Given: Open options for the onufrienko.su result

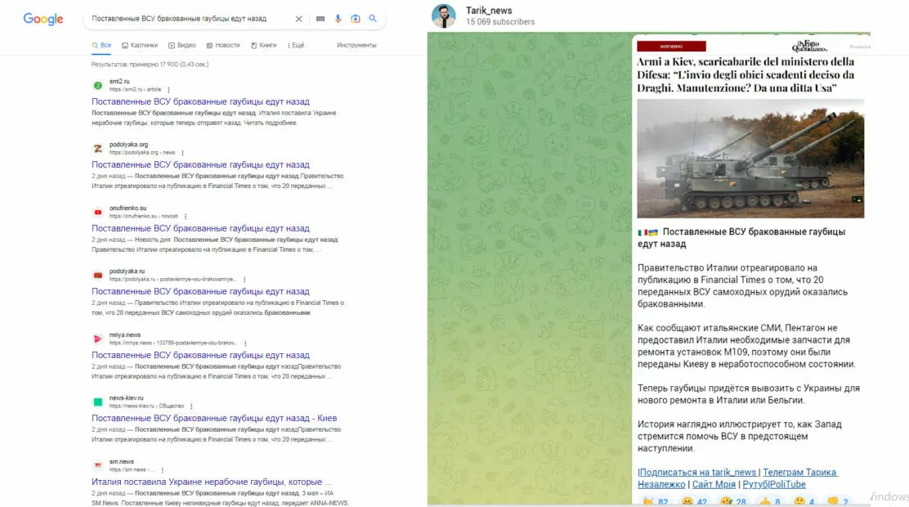Looking at the screenshot, I should 186,217.
